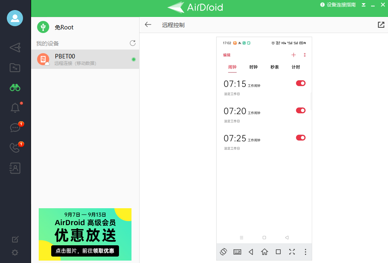Switch to the 计时 tab
The height and width of the screenshot is (263, 388).
(296, 67)
